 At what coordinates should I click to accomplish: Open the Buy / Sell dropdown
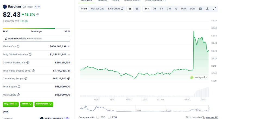tap(11, 104)
